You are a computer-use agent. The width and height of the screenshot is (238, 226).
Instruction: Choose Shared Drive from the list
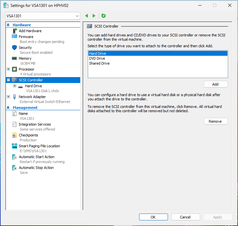(x=99, y=63)
